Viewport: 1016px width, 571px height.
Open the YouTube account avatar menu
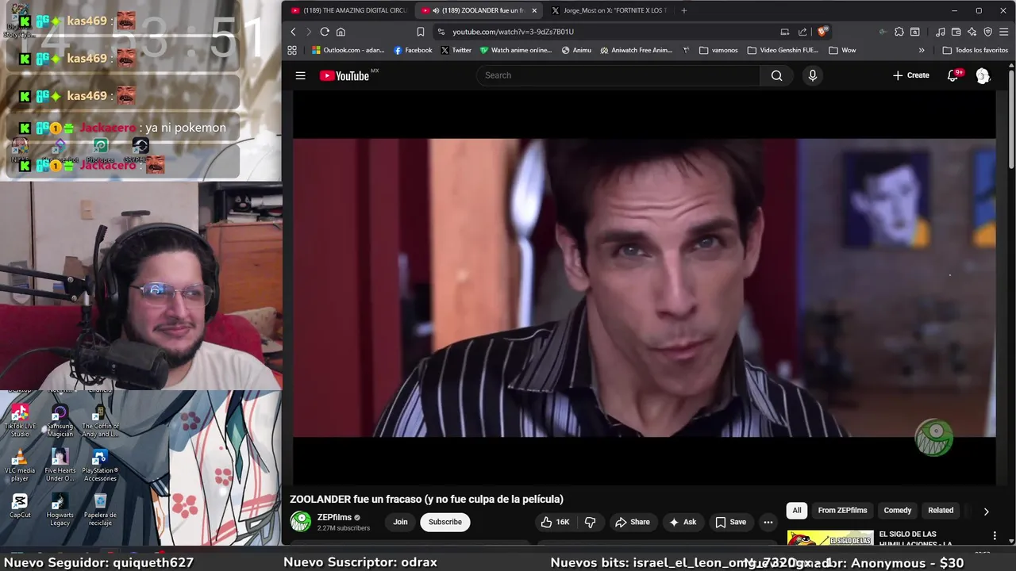[x=983, y=75]
